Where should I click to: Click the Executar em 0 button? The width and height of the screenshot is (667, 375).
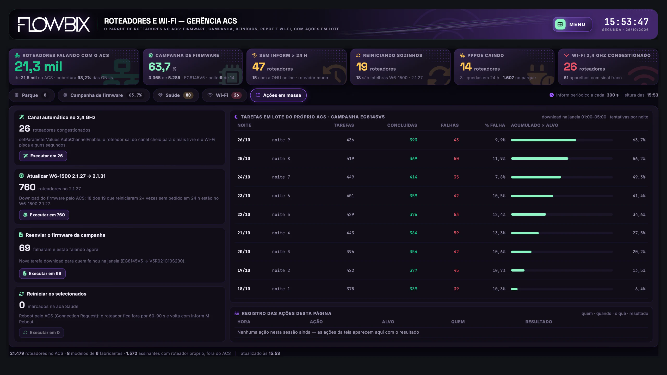pos(41,333)
